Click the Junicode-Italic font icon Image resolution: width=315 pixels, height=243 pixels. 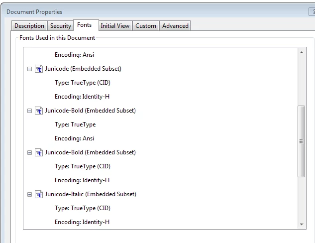[39, 194]
